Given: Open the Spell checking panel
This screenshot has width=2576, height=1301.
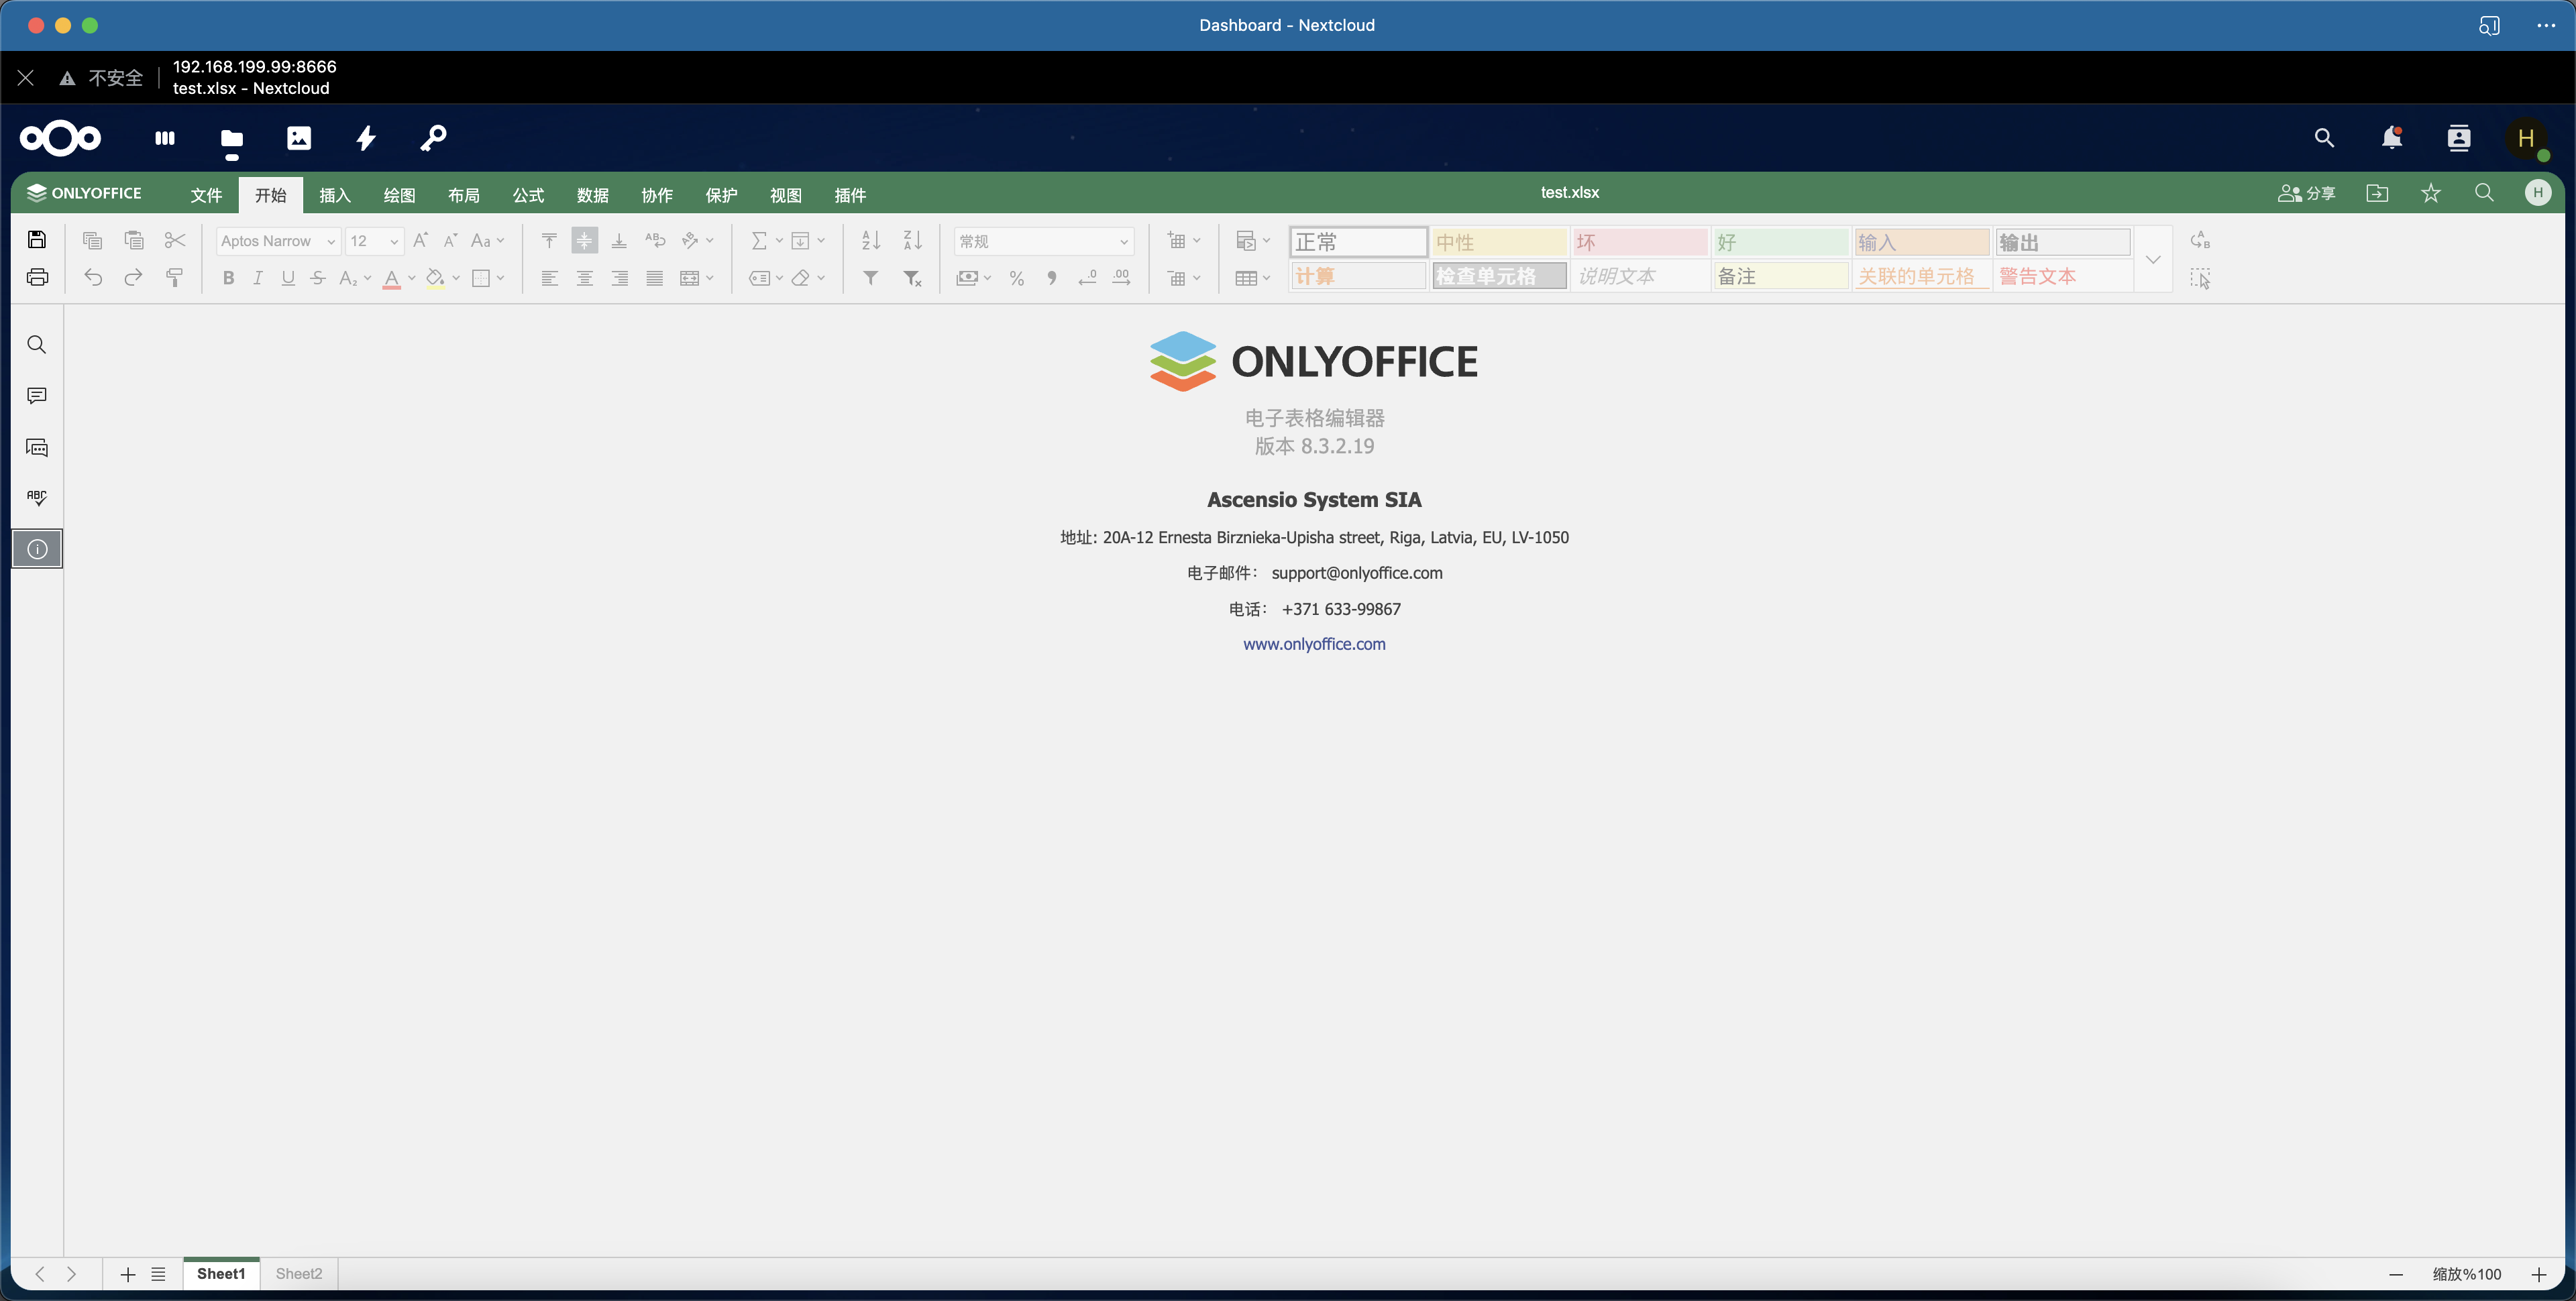Looking at the screenshot, I should [x=37, y=497].
